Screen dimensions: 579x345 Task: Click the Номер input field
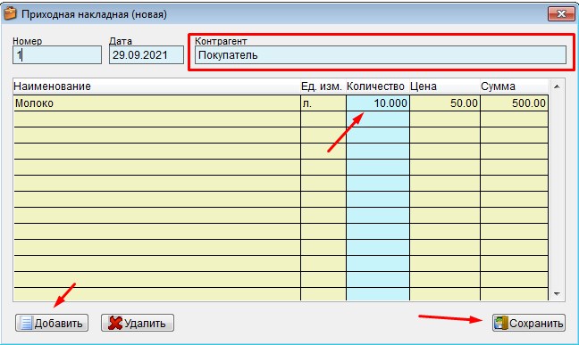[x=57, y=55]
